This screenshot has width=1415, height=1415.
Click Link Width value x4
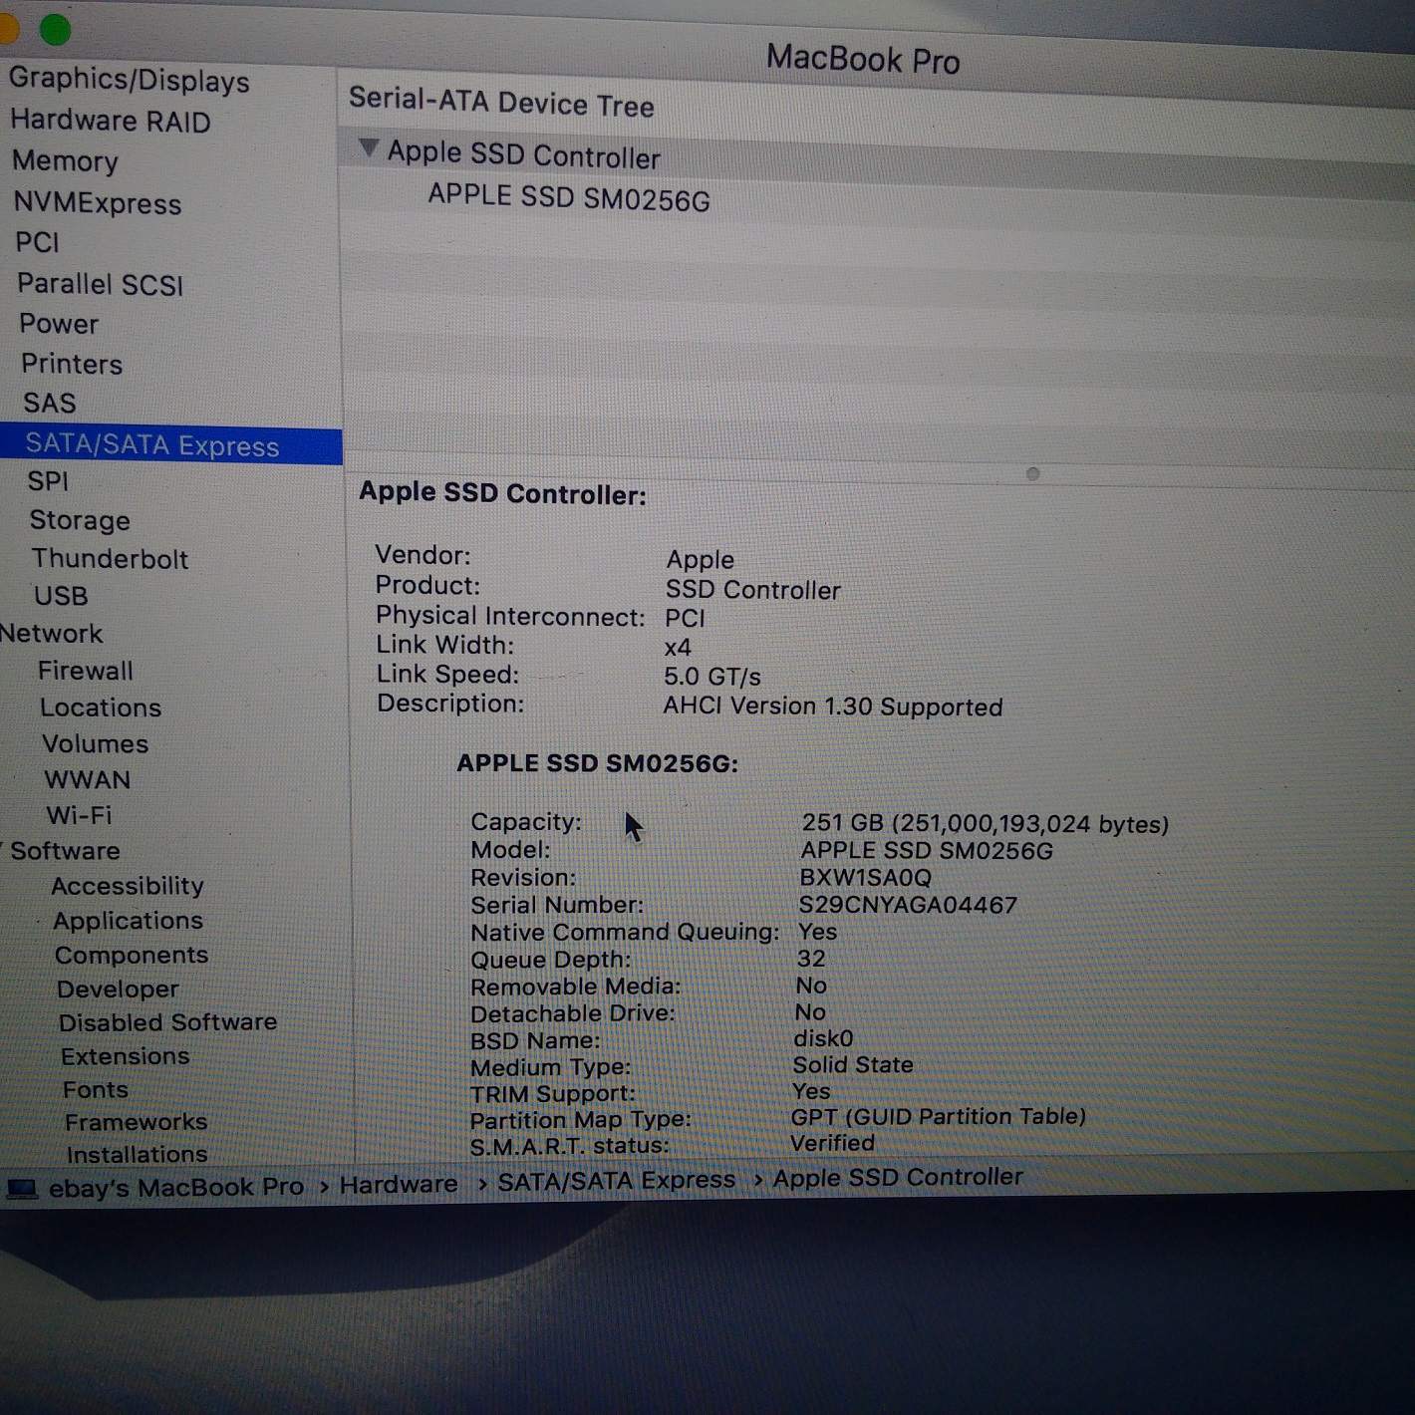[678, 648]
